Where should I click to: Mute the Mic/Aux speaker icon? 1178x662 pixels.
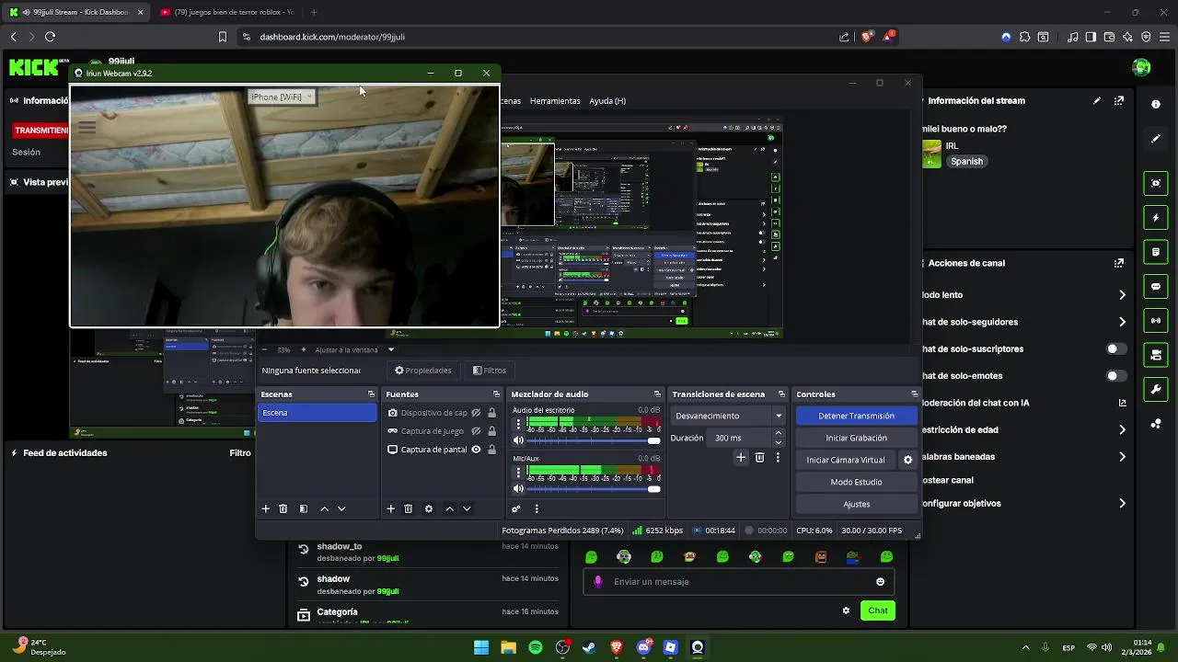[518, 488]
